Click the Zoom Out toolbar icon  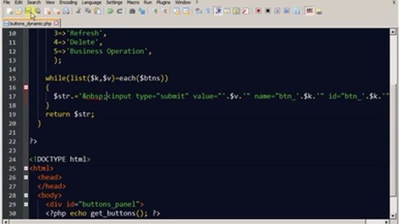(164, 11)
